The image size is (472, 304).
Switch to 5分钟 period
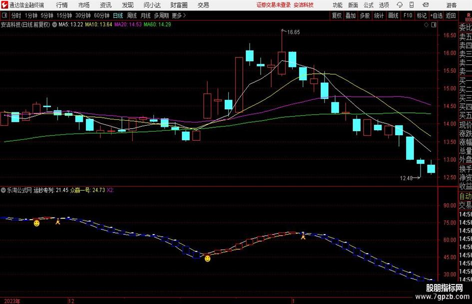[47, 15]
